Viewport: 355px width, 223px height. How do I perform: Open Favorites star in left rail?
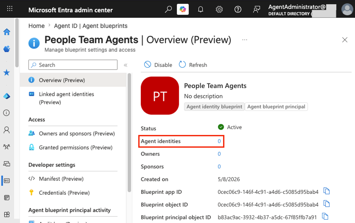[x=7, y=72]
